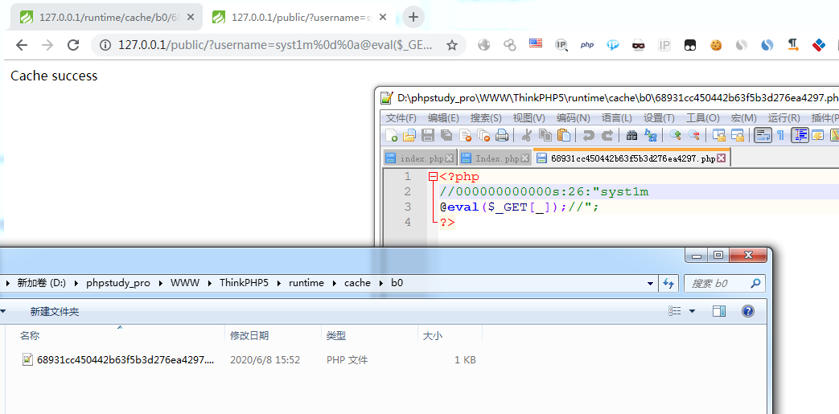Image resolution: width=839 pixels, height=414 pixels.
Task: Open 宏(M) menu in Notepad++
Action: tap(743, 117)
